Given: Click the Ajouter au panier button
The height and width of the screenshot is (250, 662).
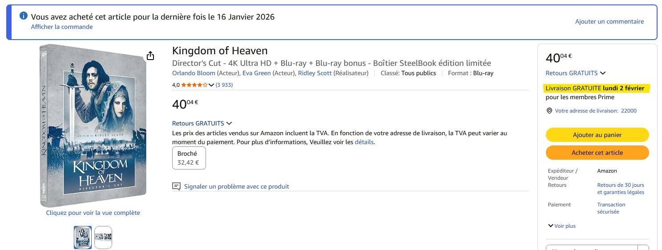Looking at the screenshot, I should click(x=597, y=135).
